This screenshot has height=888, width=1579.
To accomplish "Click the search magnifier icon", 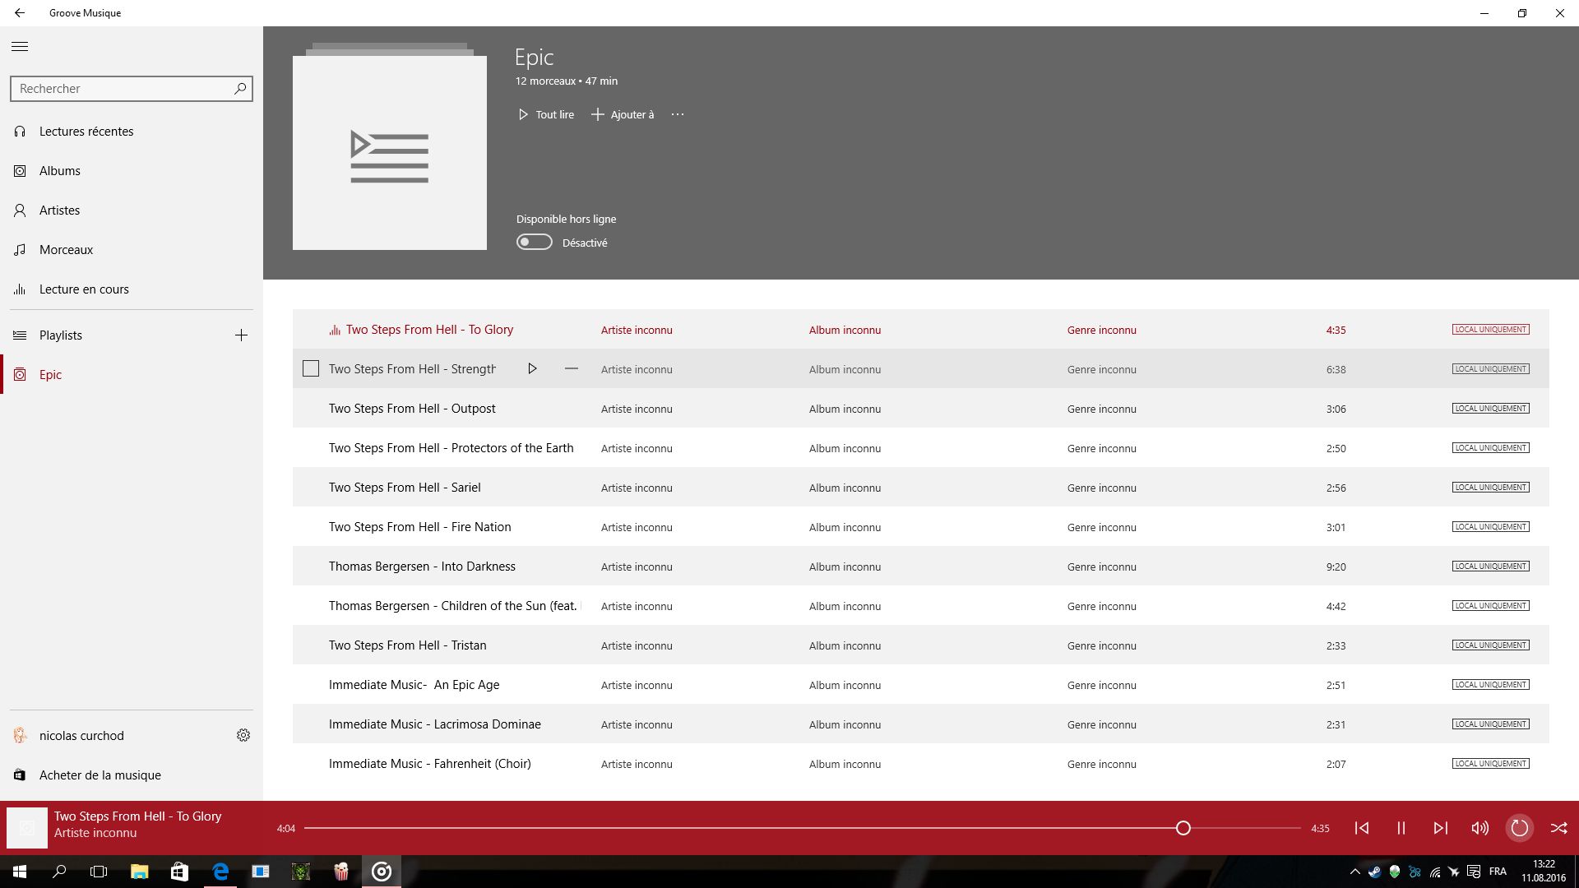I will point(240,88).
